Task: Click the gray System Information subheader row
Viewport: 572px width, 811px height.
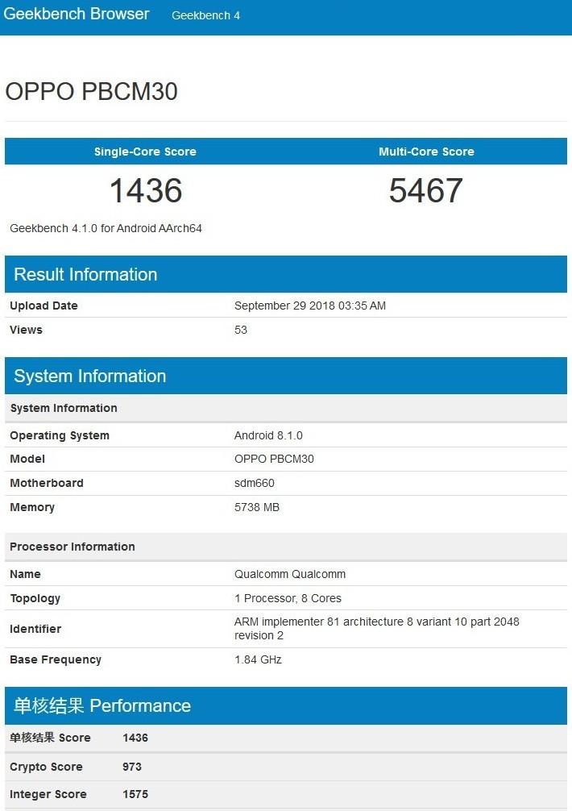Action: pos(286,408)
